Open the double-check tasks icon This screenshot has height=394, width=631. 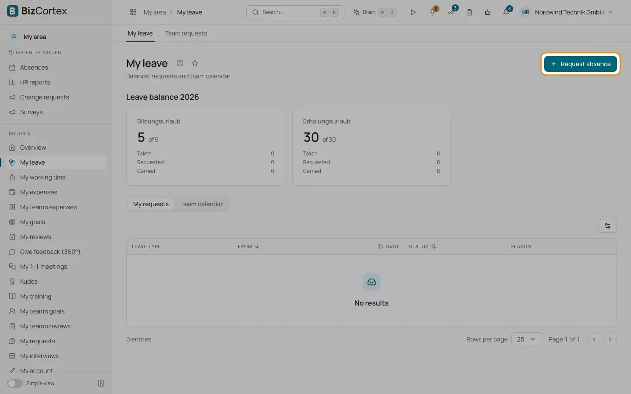pos(451,12)
